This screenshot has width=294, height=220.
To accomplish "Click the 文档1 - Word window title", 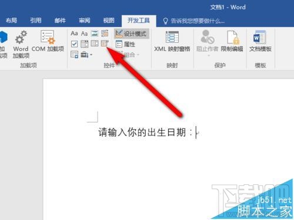I will coord(228,8).
